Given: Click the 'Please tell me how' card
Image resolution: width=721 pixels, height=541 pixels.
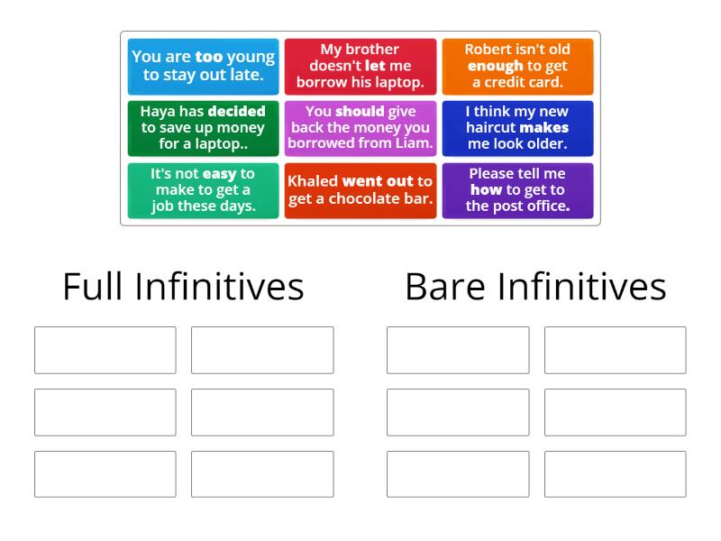Looking at the screenshot, I should tap(518, 189).
